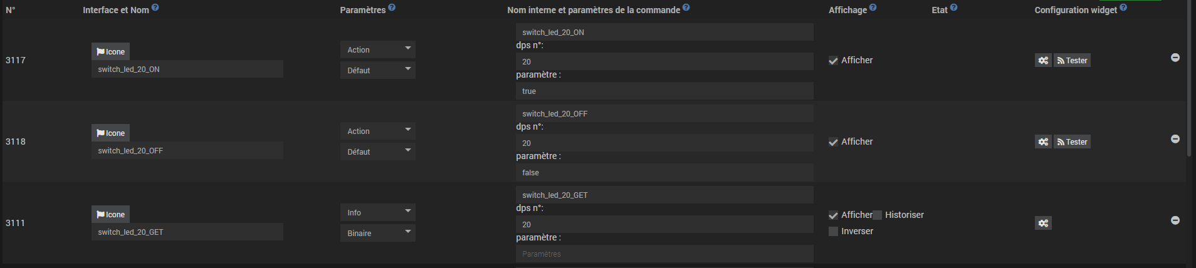Open widget configuration gears for switch_led_20_OFF
The width and height of the screenshot is (1196, 268).
click(x=1043, y=142)
